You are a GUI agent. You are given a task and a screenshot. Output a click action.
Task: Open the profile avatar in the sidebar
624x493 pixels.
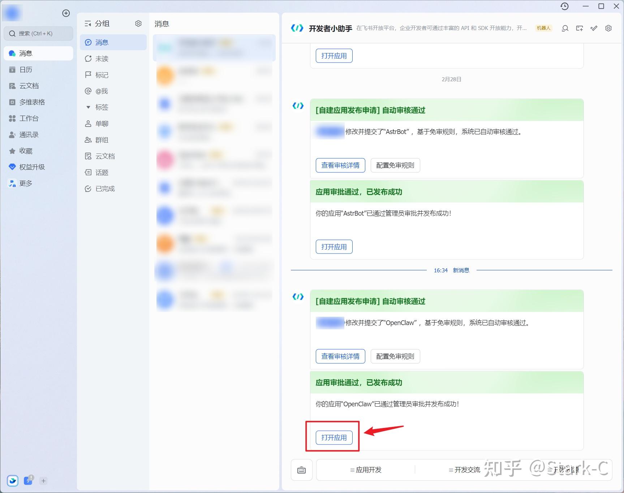click(13, 13)
